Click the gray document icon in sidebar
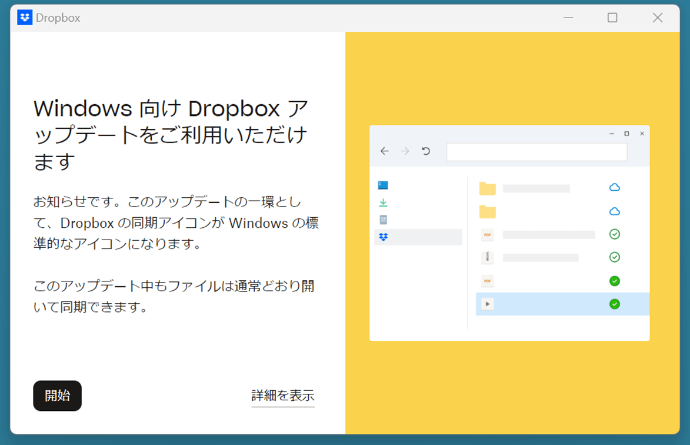 coord(383,220)
